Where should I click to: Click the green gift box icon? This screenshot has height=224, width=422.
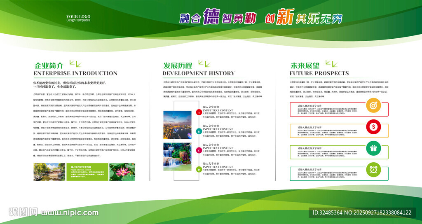373,148
